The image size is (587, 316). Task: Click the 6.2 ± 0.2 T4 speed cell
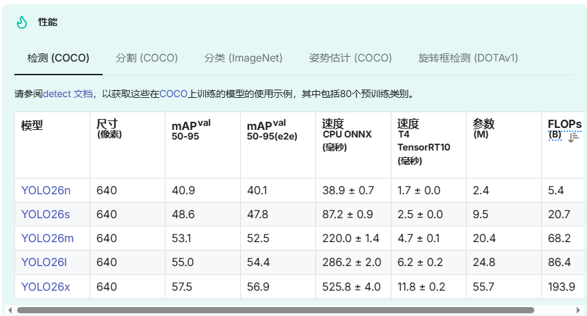429,262
